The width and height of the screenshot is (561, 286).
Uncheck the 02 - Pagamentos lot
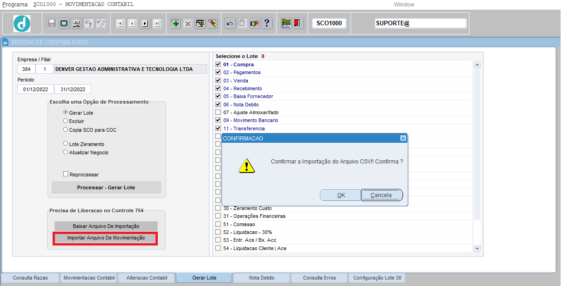[218, 72]
